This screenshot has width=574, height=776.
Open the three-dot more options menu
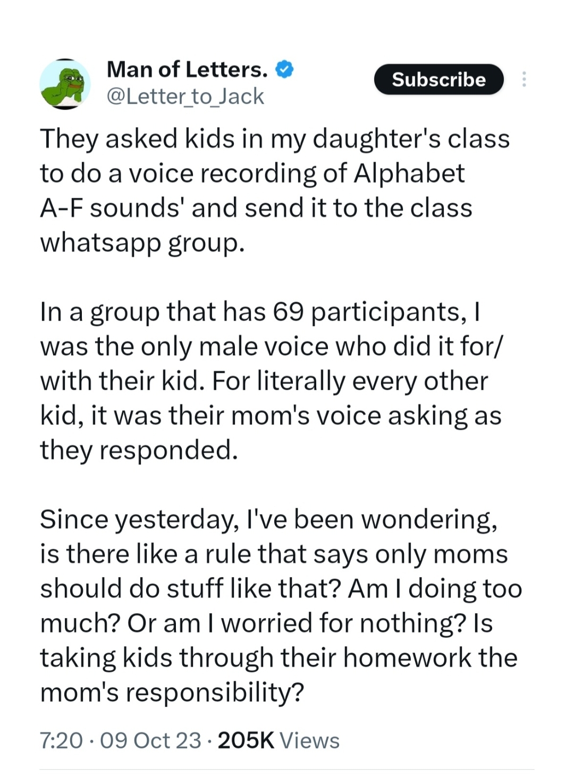pos(524,79)
